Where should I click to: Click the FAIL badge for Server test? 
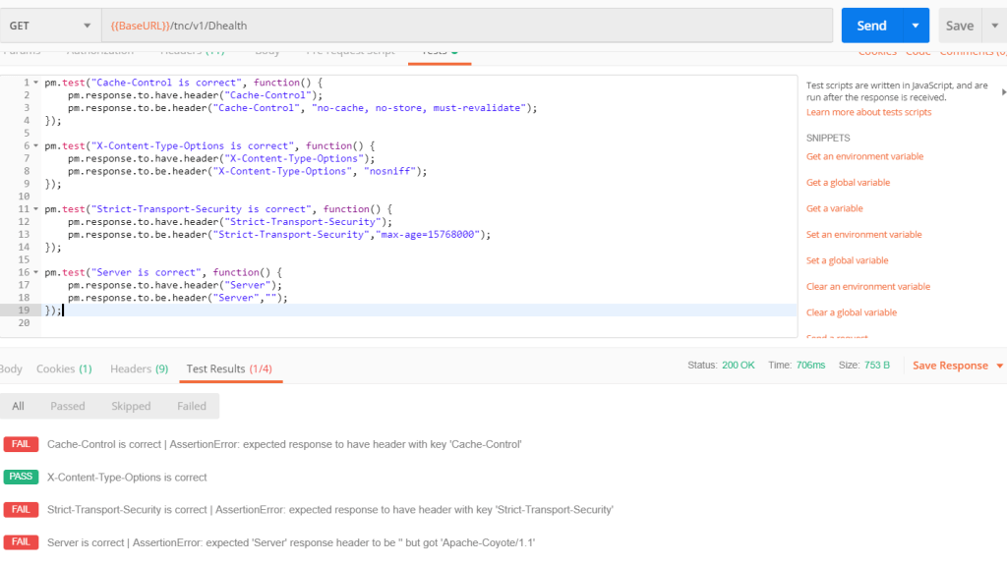tap(21, 542)
